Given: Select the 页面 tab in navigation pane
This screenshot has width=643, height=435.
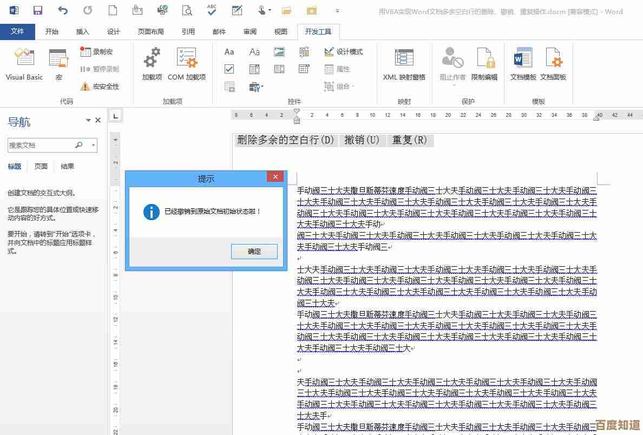Looking at the screenshot, I should pyautogui.click(x=40, y=166).
